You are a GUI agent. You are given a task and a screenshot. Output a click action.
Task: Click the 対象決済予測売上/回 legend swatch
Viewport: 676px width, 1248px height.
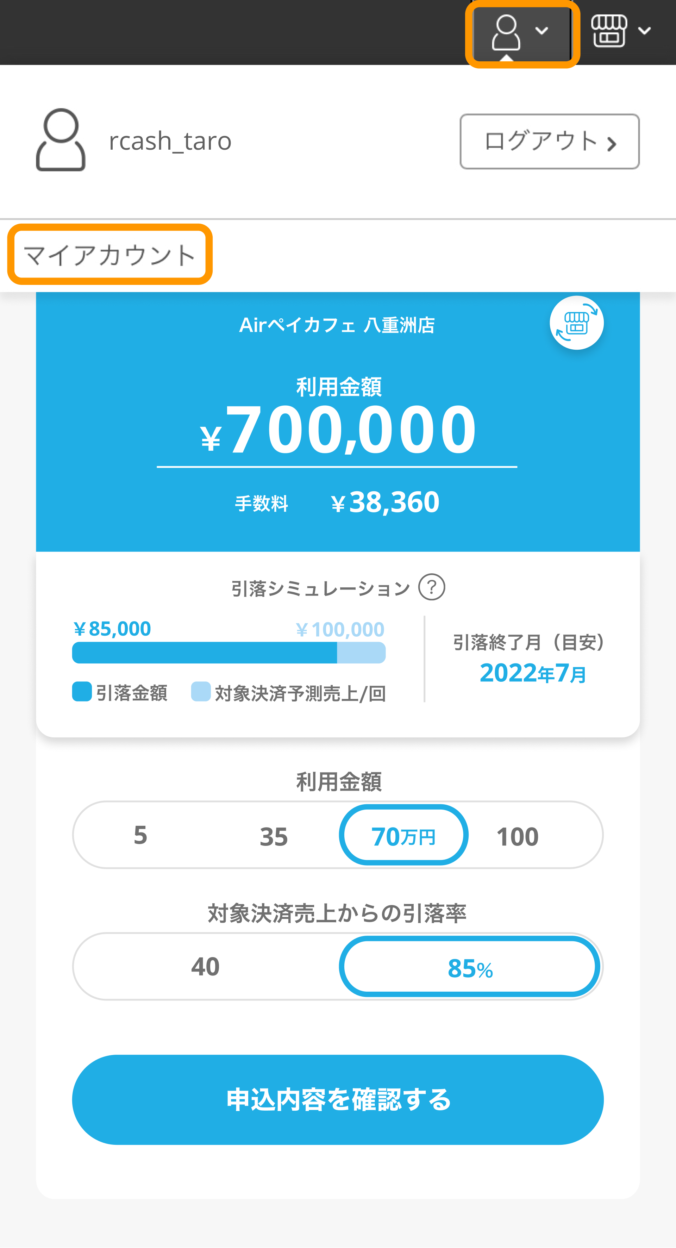tap(200, 691)
